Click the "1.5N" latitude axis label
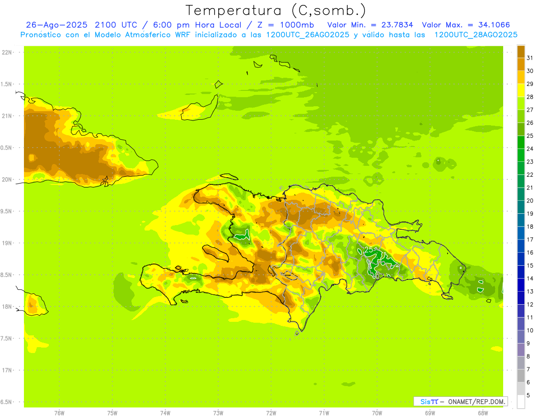The image size is (542, 419). 6,84
